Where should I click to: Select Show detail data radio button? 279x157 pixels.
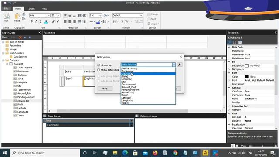(99, 70)
